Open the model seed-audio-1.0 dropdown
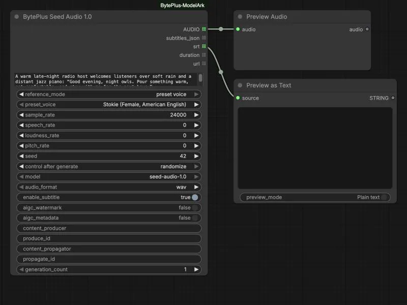 (109, 176)
